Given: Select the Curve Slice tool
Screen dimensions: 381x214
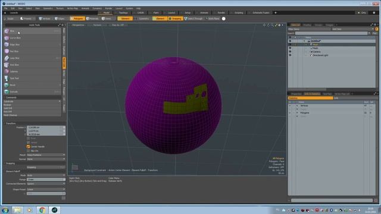Looking at the screenshot, I should click(x=32, y=38).
